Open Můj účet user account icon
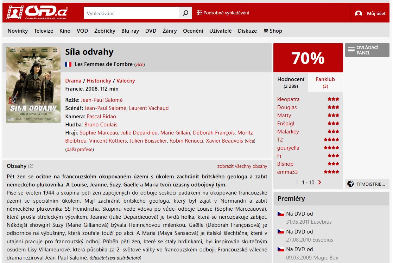Screen dimensions: 393x263 click(x=359, y=13)
